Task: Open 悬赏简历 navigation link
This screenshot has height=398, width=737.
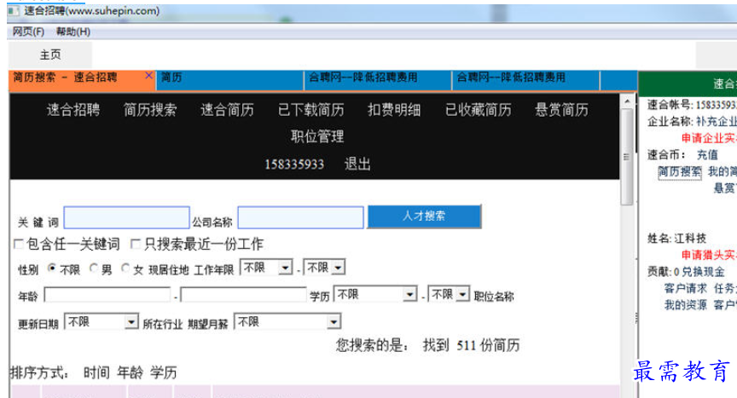Action: [561, 110]
